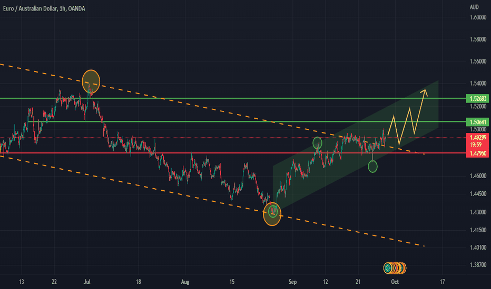Open the AUD currency selector on the price scale
The image size is (491, 289).
(474, 7)
